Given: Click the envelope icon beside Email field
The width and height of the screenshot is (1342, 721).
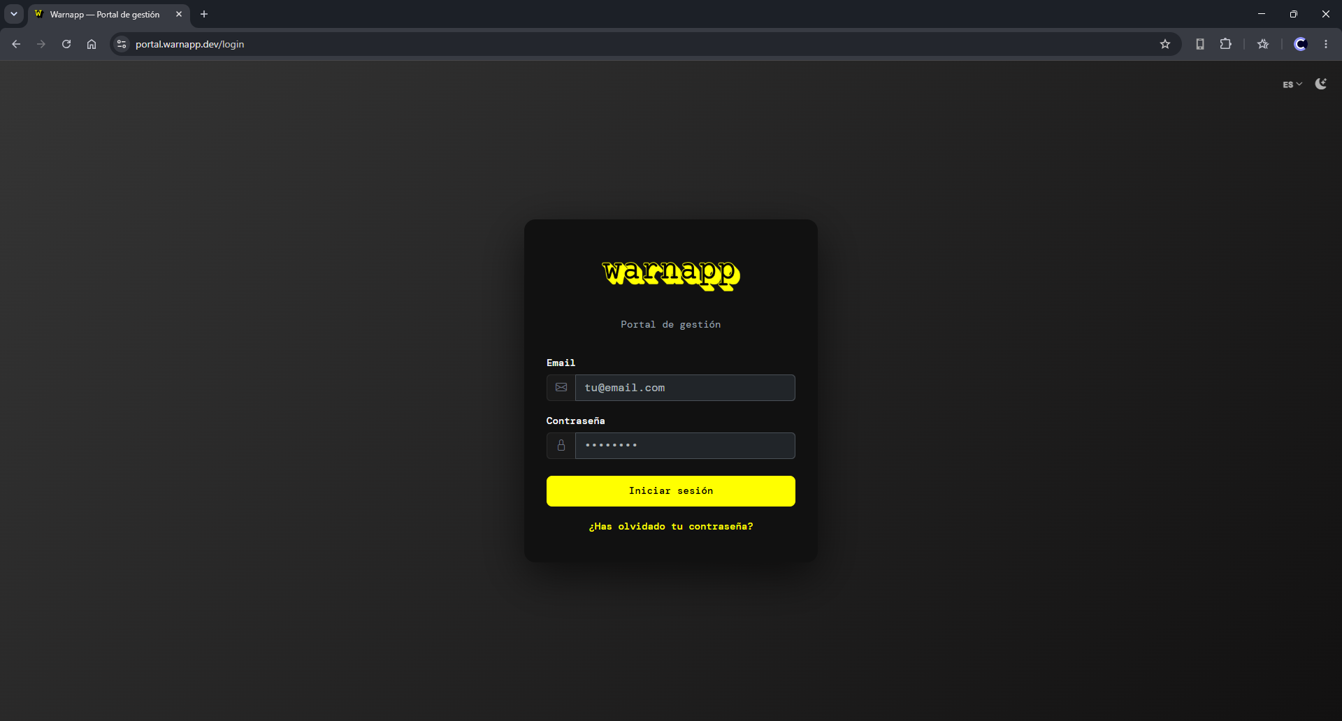Looking at the screenshot, I should [x=561, y=387].
